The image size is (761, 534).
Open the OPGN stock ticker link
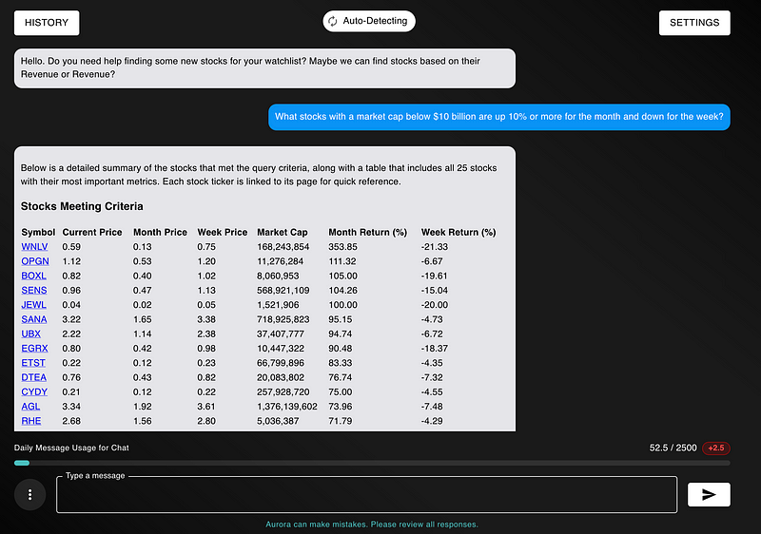click(x=34, y=261)
